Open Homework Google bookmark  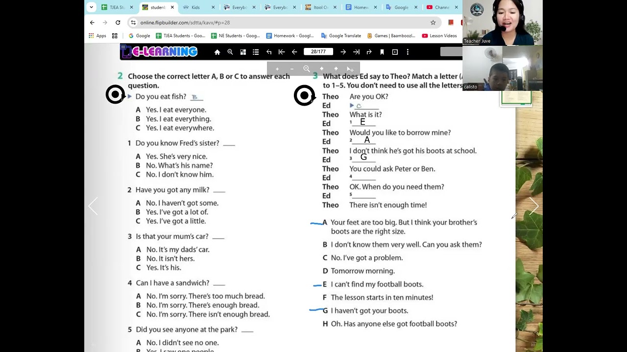coord(290,36)
